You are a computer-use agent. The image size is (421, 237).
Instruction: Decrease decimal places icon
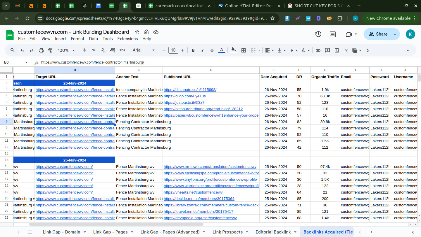click(103, 50)
